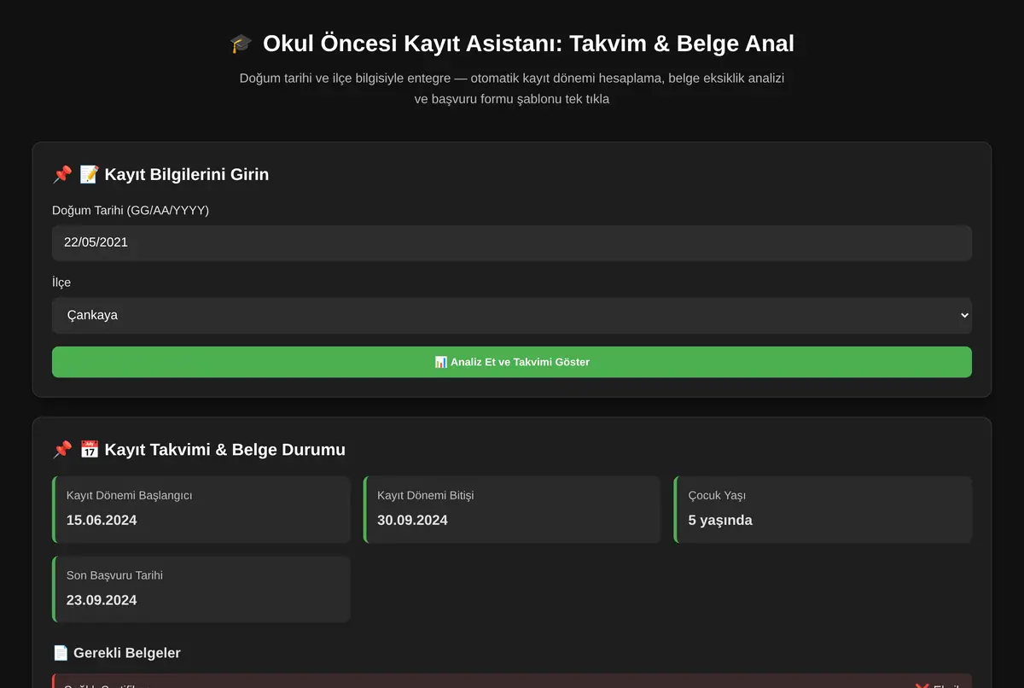The width and height of the screenshot is (1024, 688).
Task: Click the Kayıt Bilgilerini Girin heading
Action: [187, 174]
